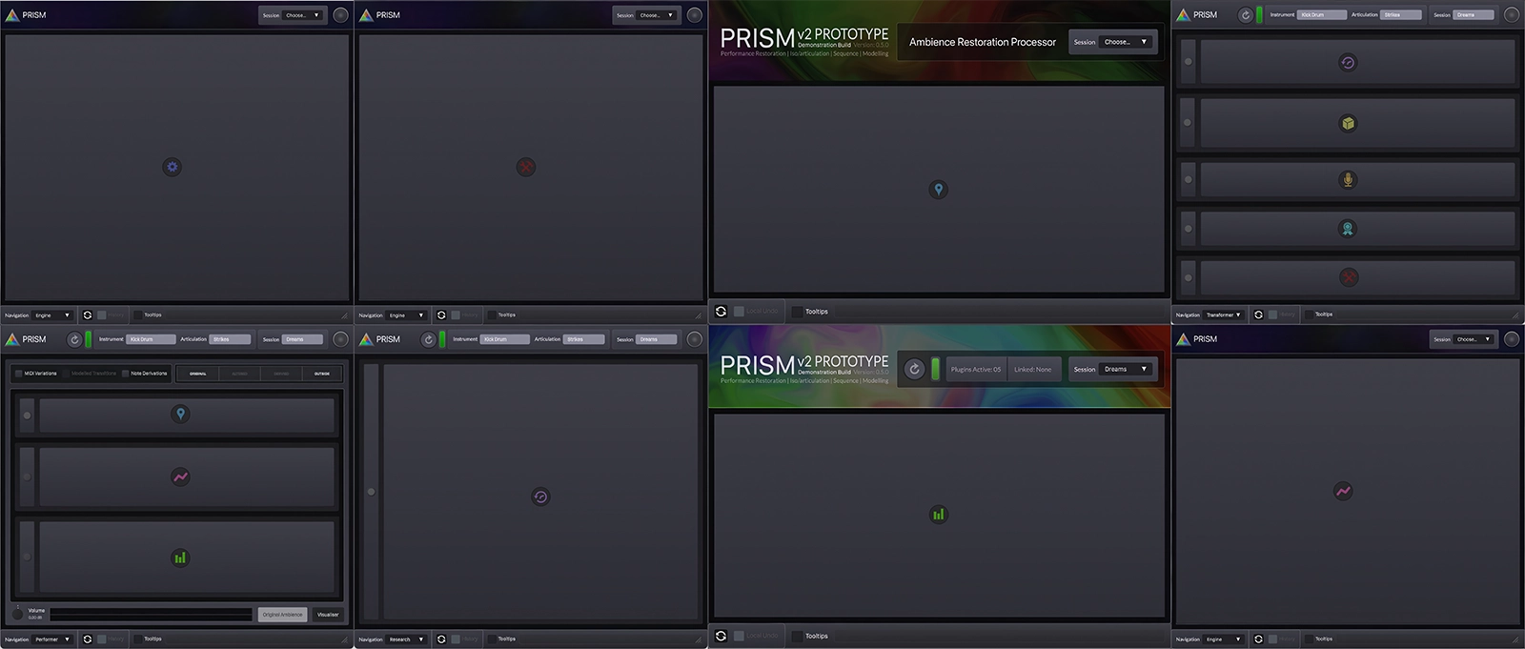Open the Articulation Strikes selector in the Research panel
The width and height of the screenshot is (1525, 649).
(584, 339)
